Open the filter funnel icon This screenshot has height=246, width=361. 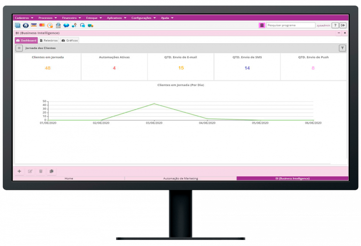tap(342, 48)
